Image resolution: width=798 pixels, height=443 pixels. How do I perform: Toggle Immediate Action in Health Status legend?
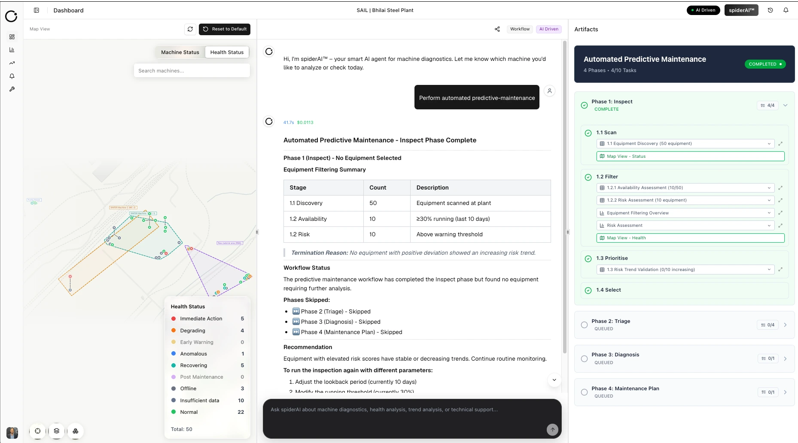207,319
